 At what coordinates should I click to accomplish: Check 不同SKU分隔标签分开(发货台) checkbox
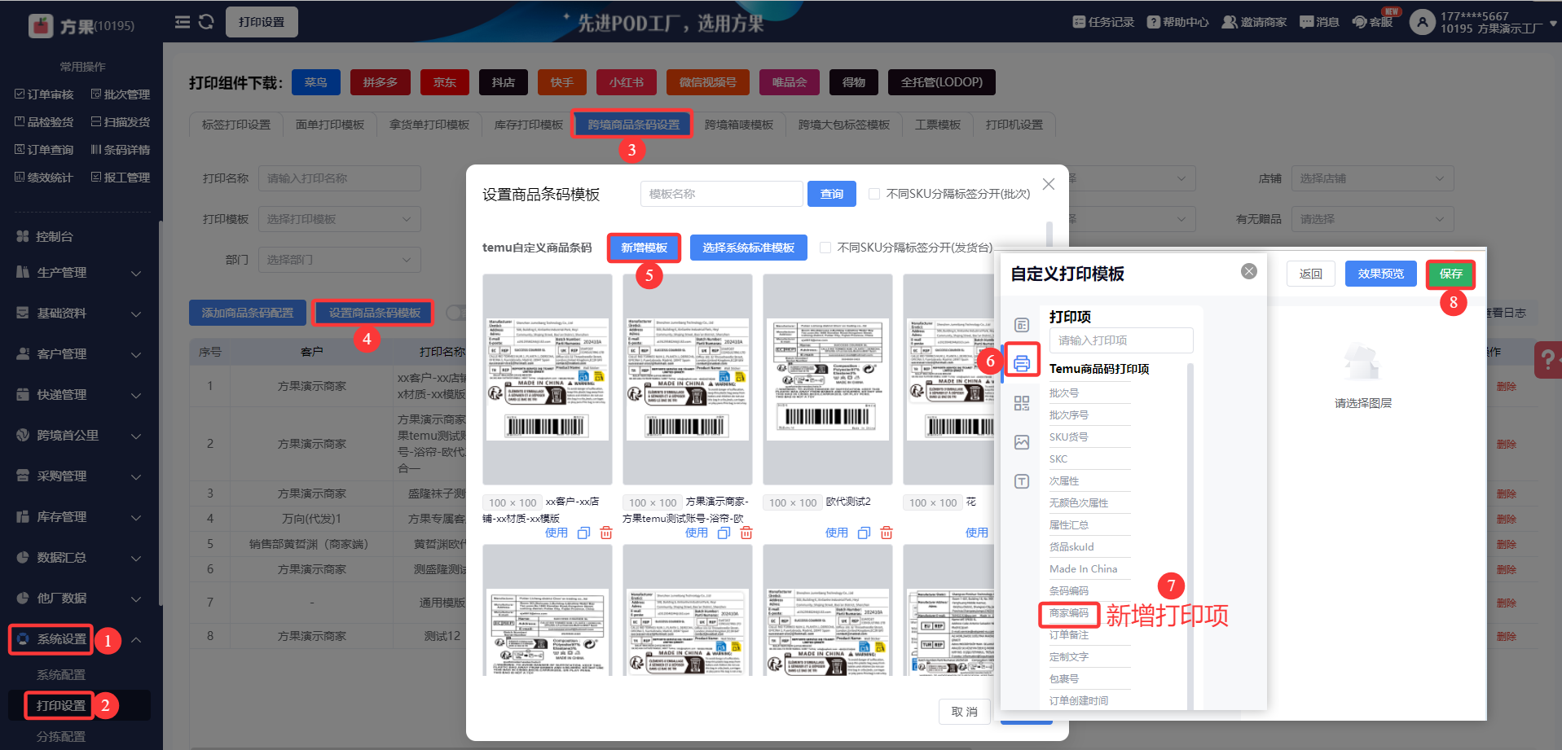[x=825, y=248]
